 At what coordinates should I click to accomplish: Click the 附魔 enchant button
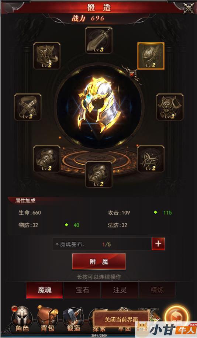coord(99,262)
